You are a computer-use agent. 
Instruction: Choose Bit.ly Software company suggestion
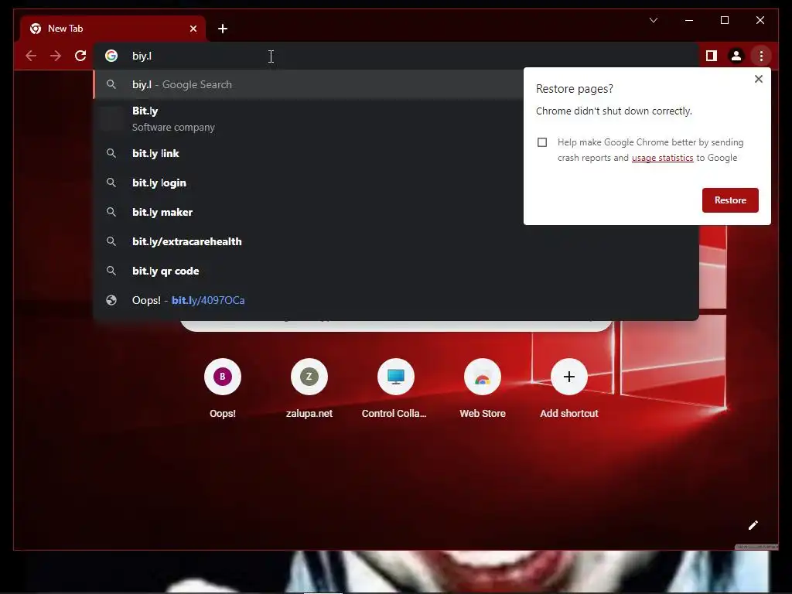[x=309, y=118]
